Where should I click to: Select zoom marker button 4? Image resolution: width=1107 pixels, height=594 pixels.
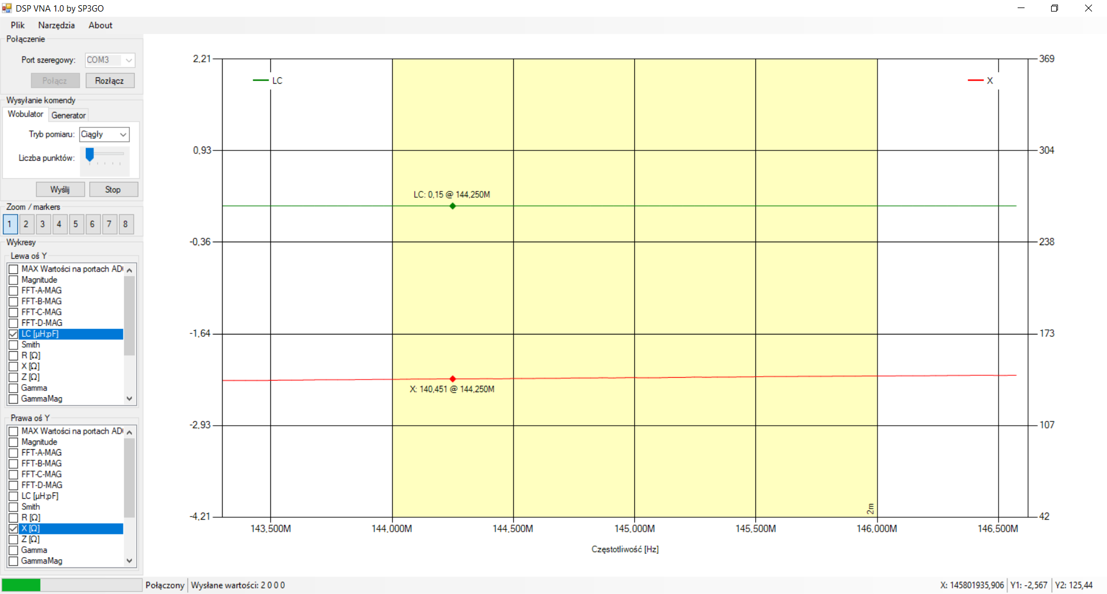[x=59, y=224]
